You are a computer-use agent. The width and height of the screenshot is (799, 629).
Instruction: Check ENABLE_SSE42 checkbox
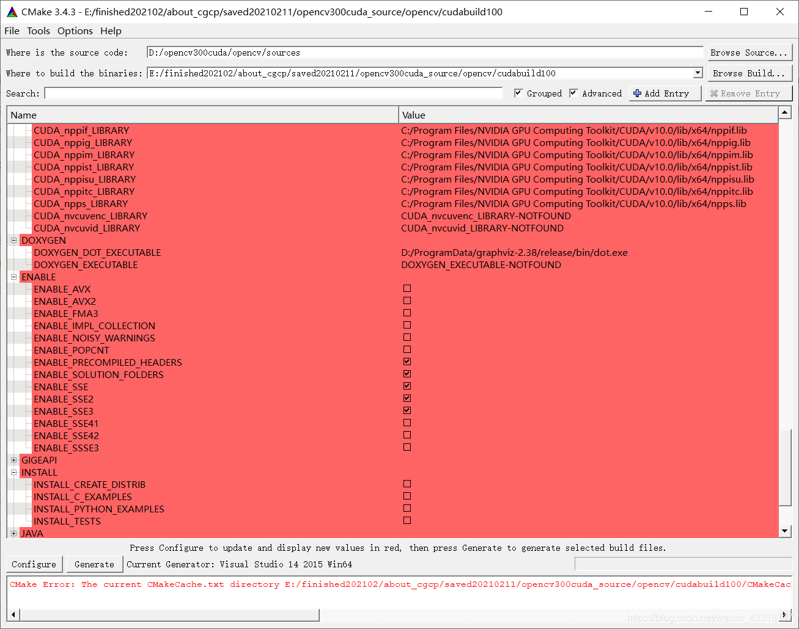click(x=407, y=435)
